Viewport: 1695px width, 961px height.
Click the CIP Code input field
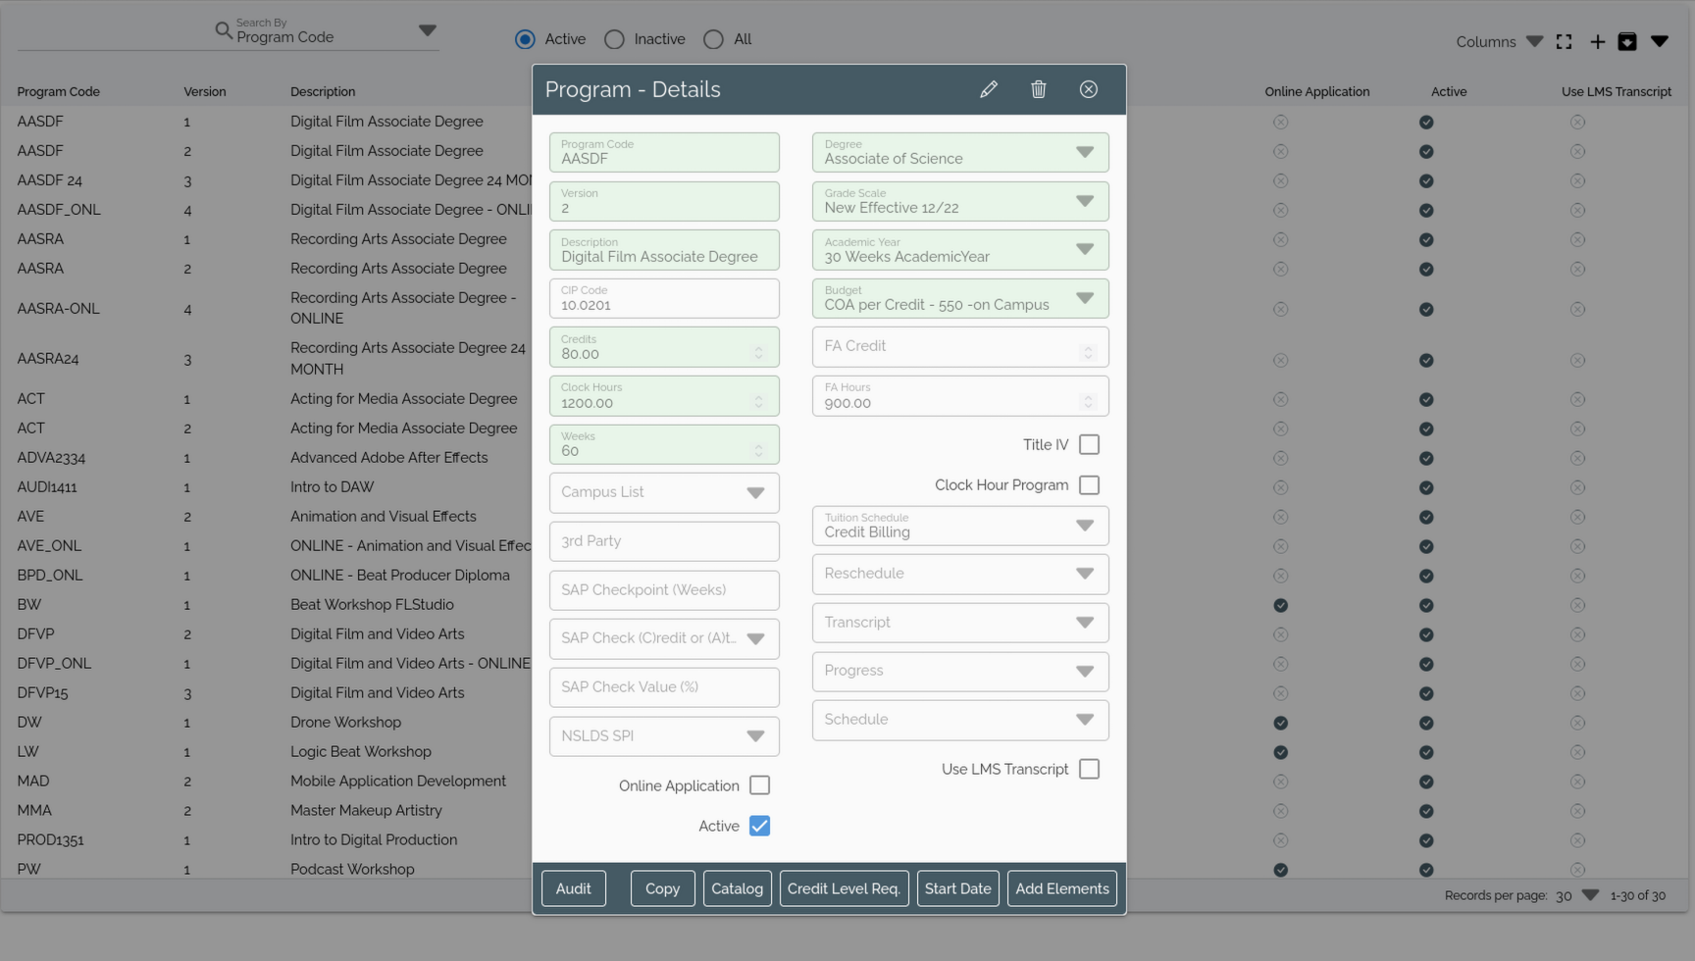(x=664, y=299)
